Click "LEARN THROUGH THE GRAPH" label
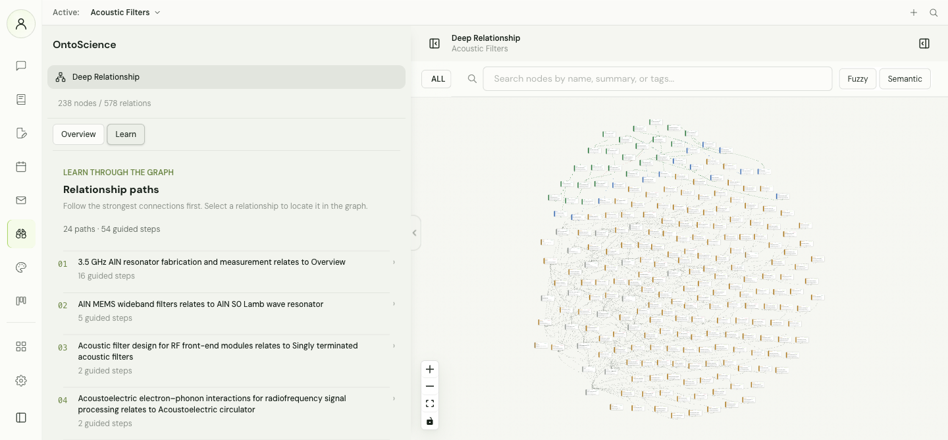 click(118, 173)
